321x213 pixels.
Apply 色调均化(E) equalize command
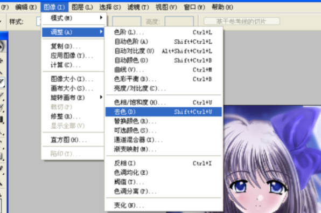point(163,173)
